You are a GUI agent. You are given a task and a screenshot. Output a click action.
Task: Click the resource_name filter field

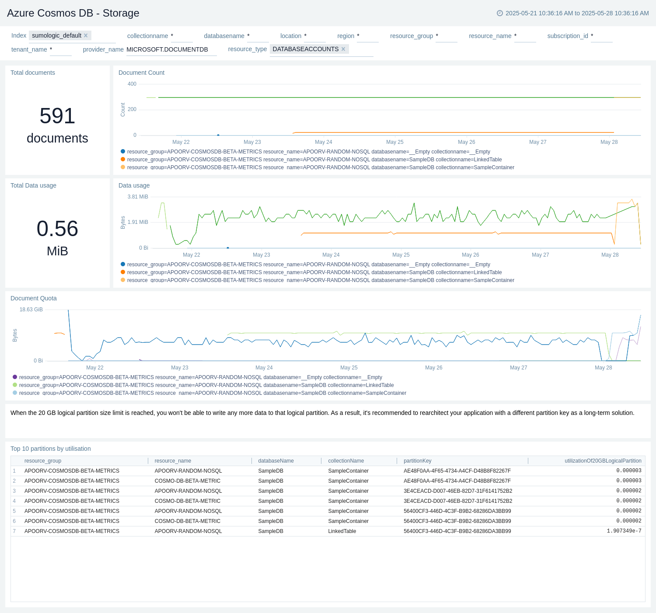525,36
